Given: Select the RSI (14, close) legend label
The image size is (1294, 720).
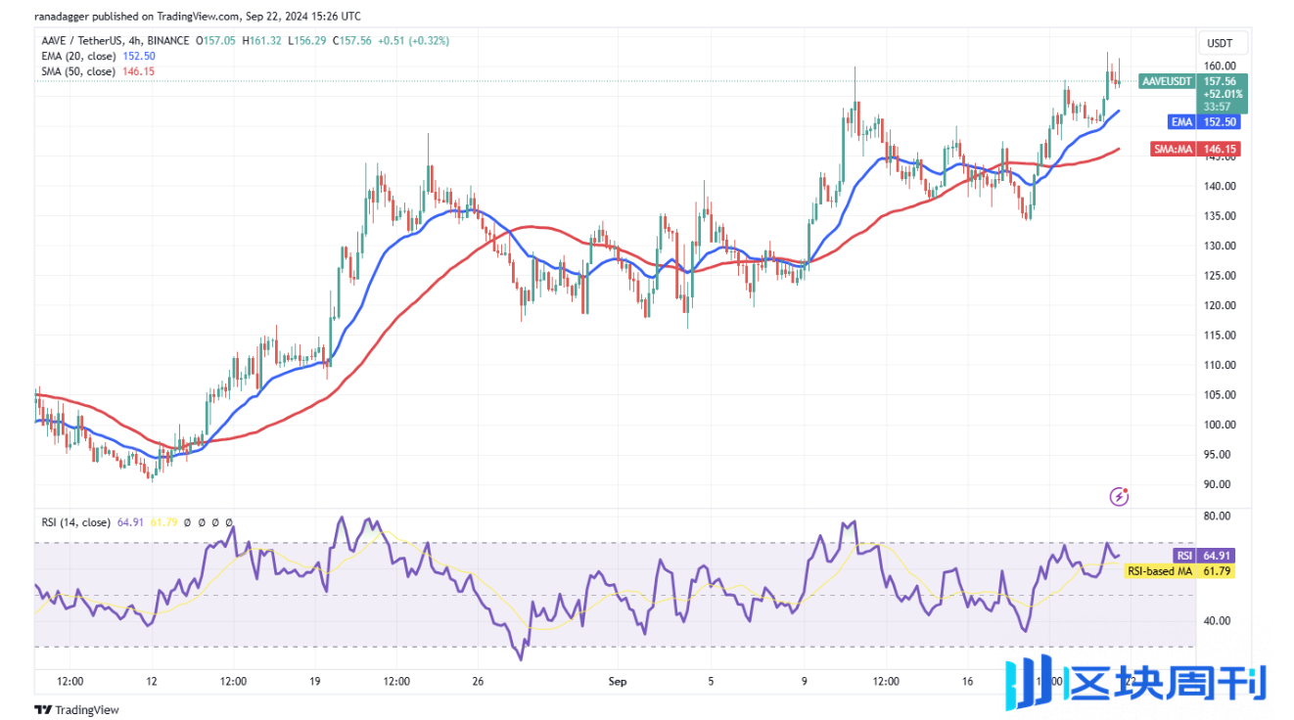Looking at the screenshot, I should point(75,522).
